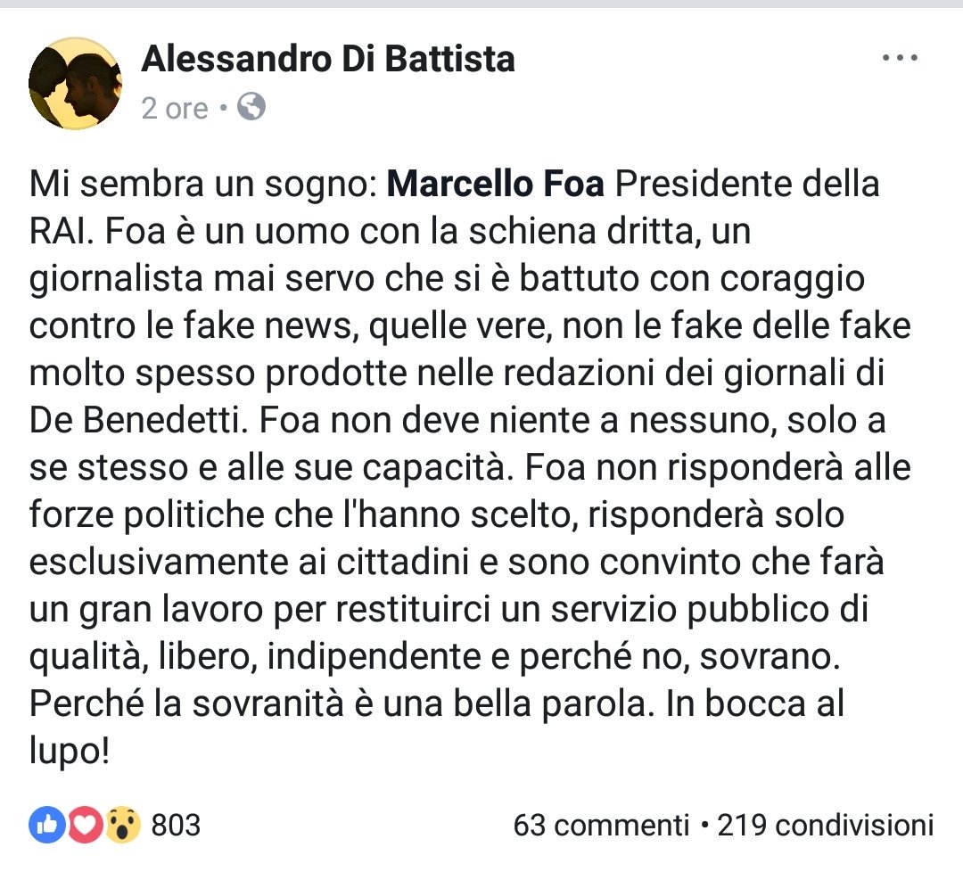Click the red heart Love reaction icon

click(83, 825)
